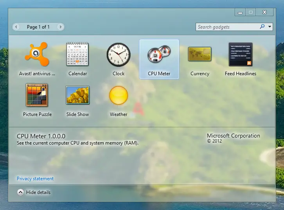The width and height of the screenshot is (284, 210).
Task: Minimize the gadgets window
Action: (x=240, y=12)
